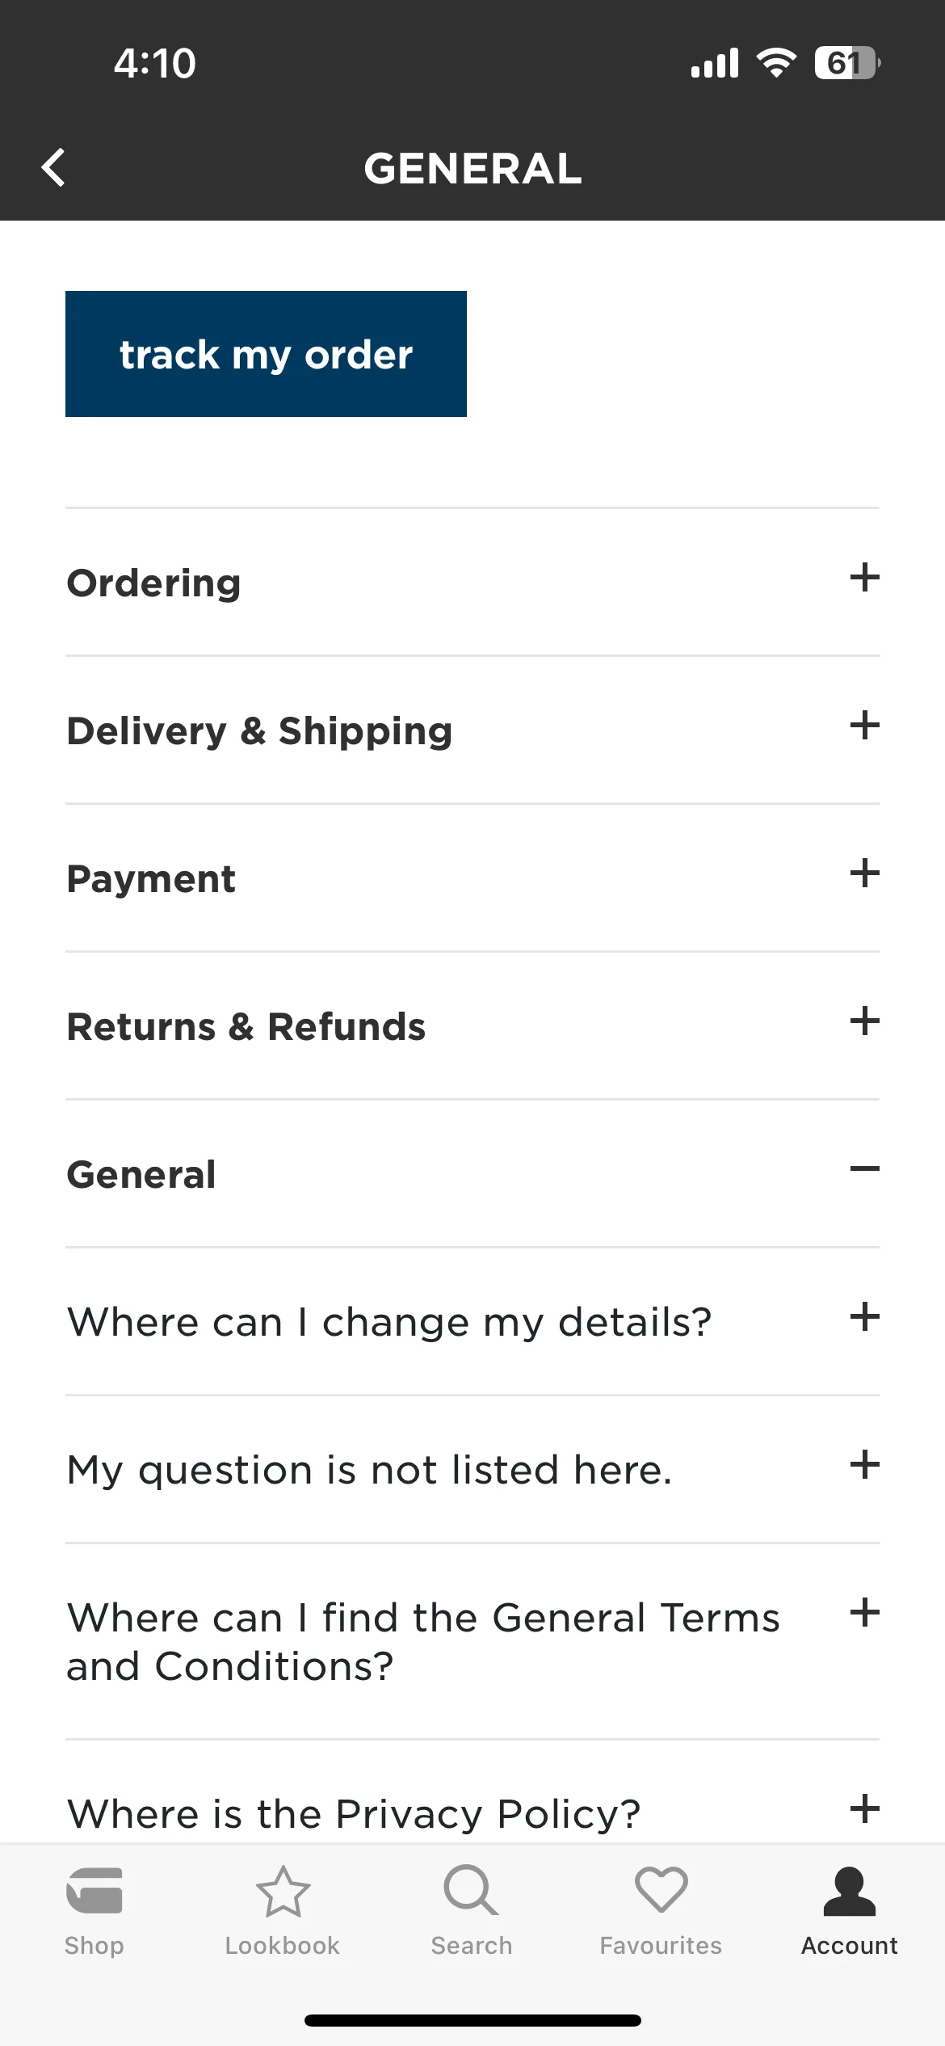Click the track my order button
Image resolution: width=945 pixels, height=2046 pixels.
point(266,354)
